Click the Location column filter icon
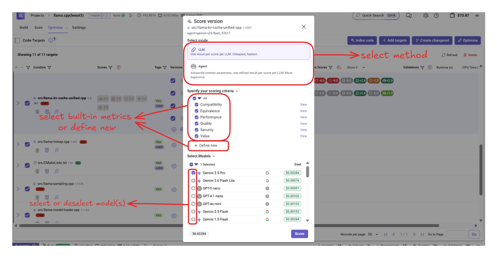The height and width of the screenshot is (258, 497). [x=49, y=68]
